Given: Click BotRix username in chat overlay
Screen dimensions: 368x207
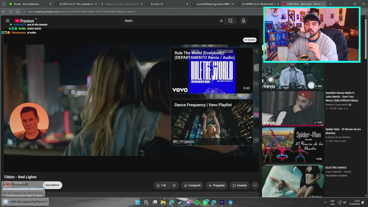Looking at the screenshot, I should pos(22,29).
